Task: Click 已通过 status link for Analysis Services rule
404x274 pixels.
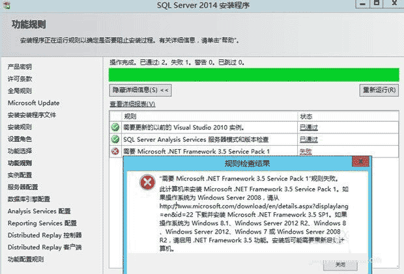Action: point(308,139)
